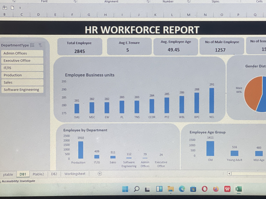Open Windows Start menu
Viewport: 266px width, 199px height.
tap(125, 189)
